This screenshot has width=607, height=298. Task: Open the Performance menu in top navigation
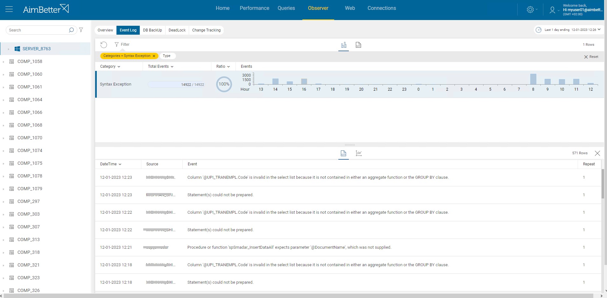click(x=254, y=8)
